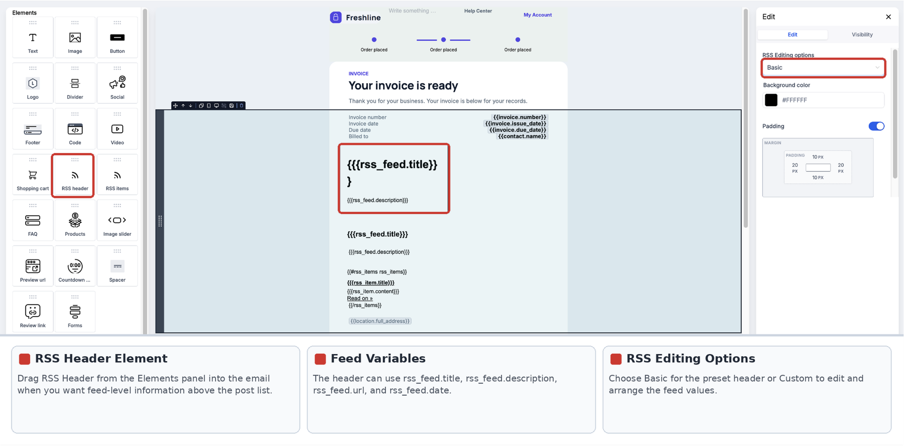Viewport: 909px width, 447px height.
Task: Delete the selected block with trash icon
Action: (x=243, y=106)
